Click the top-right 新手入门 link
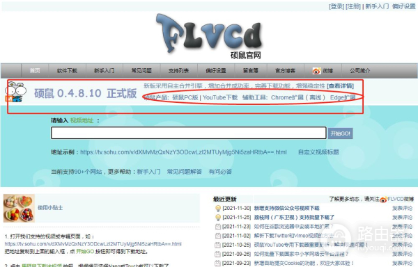This screenshot has width=418, height=267. (377, 6)
